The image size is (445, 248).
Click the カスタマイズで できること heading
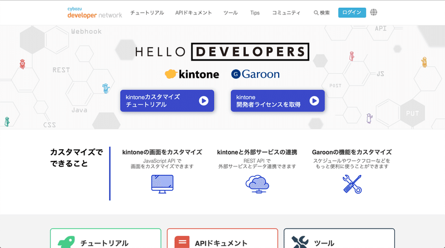coord(76,158)
